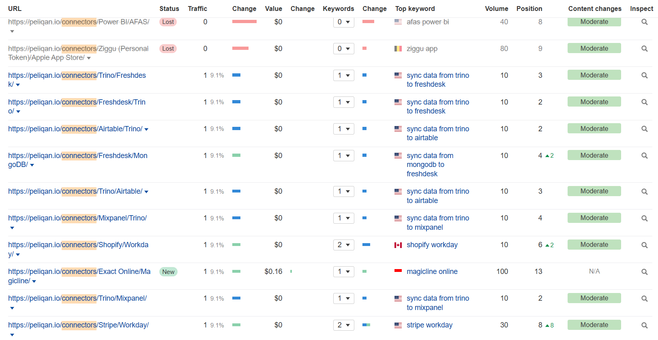Open keywords dropdown in the Ziggu Apple App Store row
This screenshot has height=340, width=658.
344,49
